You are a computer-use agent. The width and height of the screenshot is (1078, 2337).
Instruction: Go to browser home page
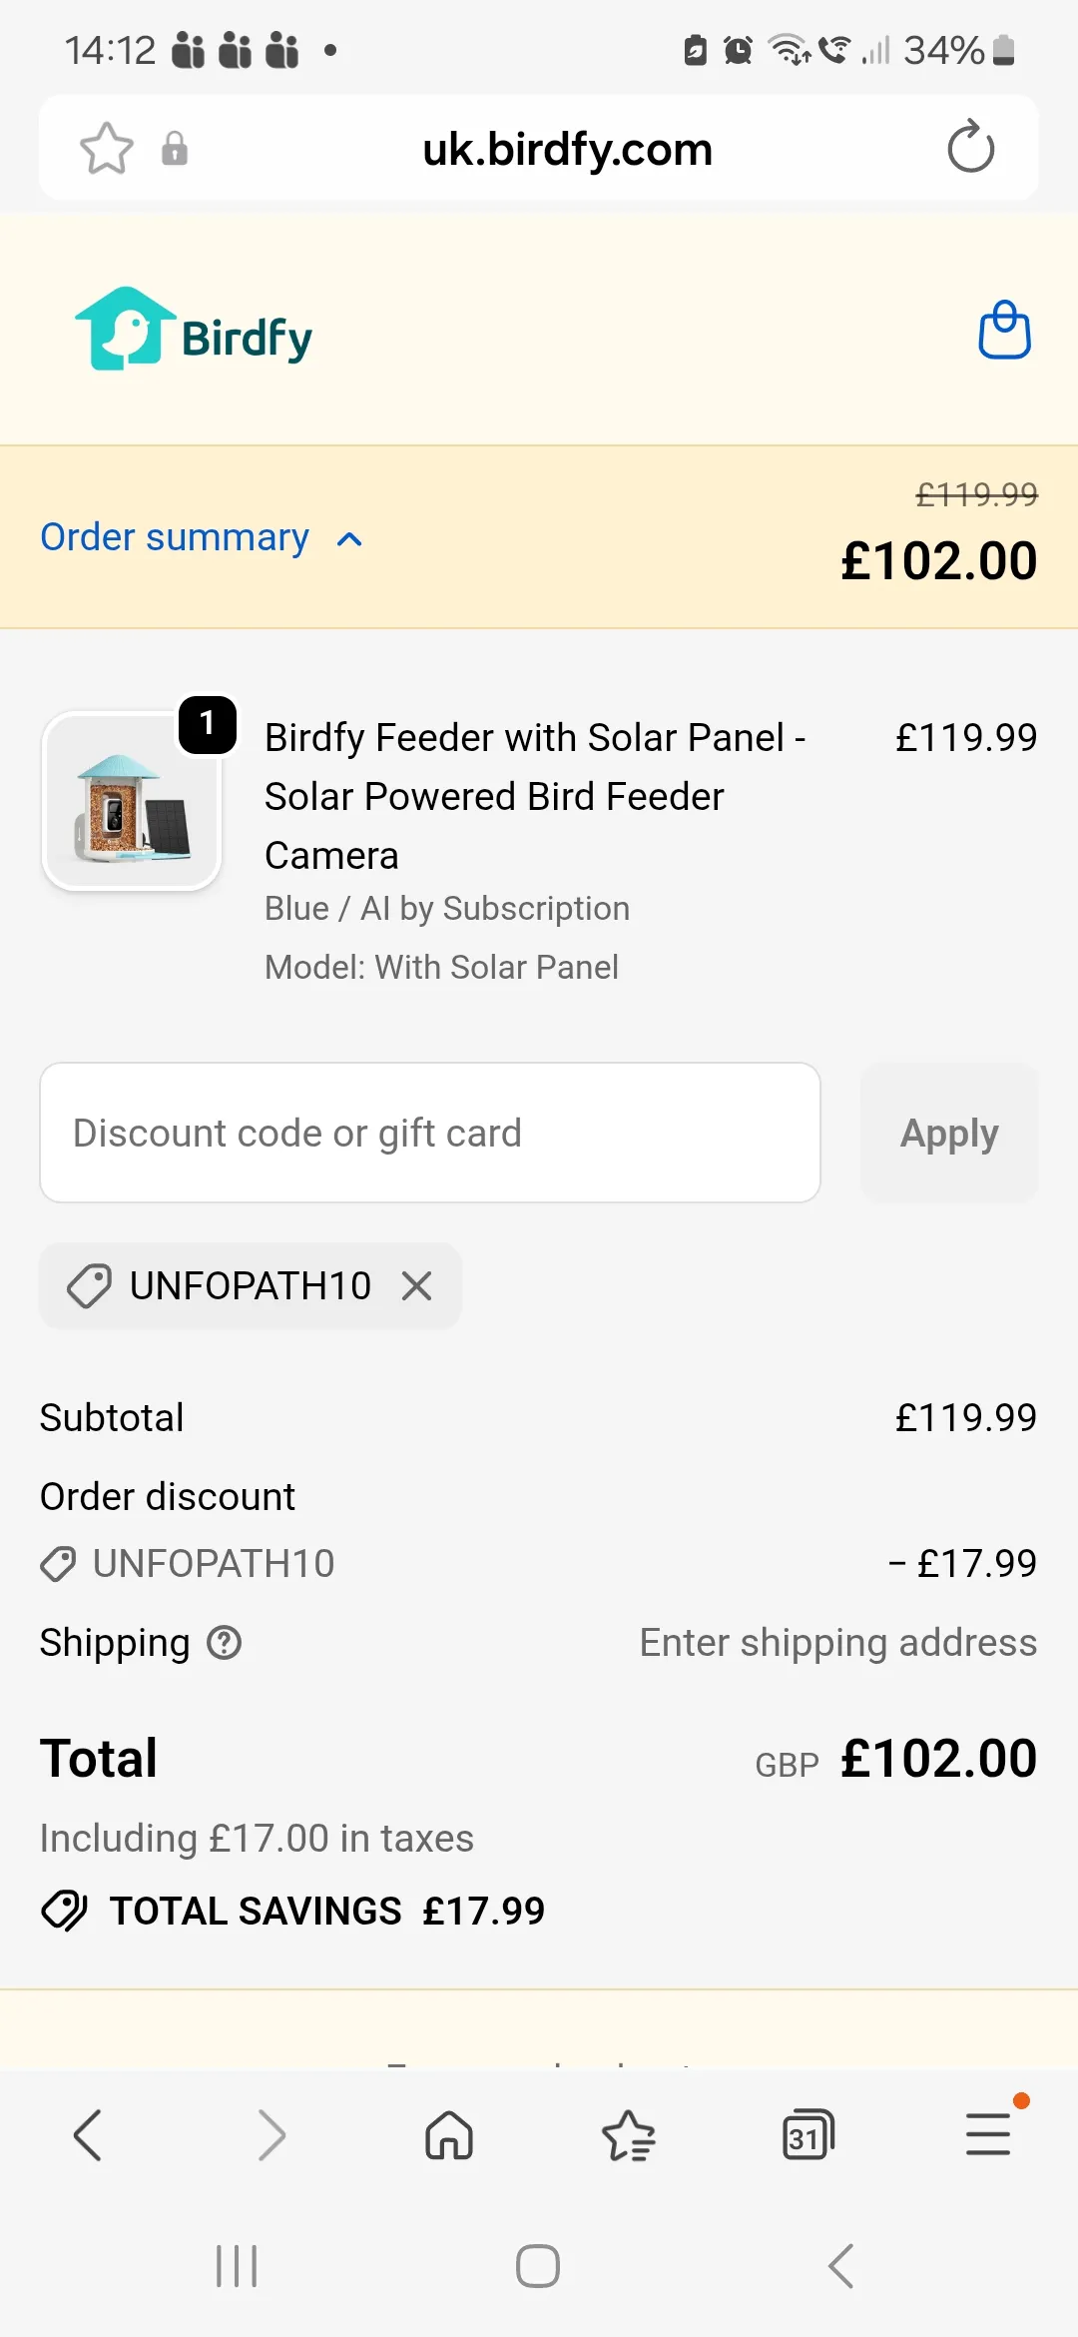(x=449, y=2136)
